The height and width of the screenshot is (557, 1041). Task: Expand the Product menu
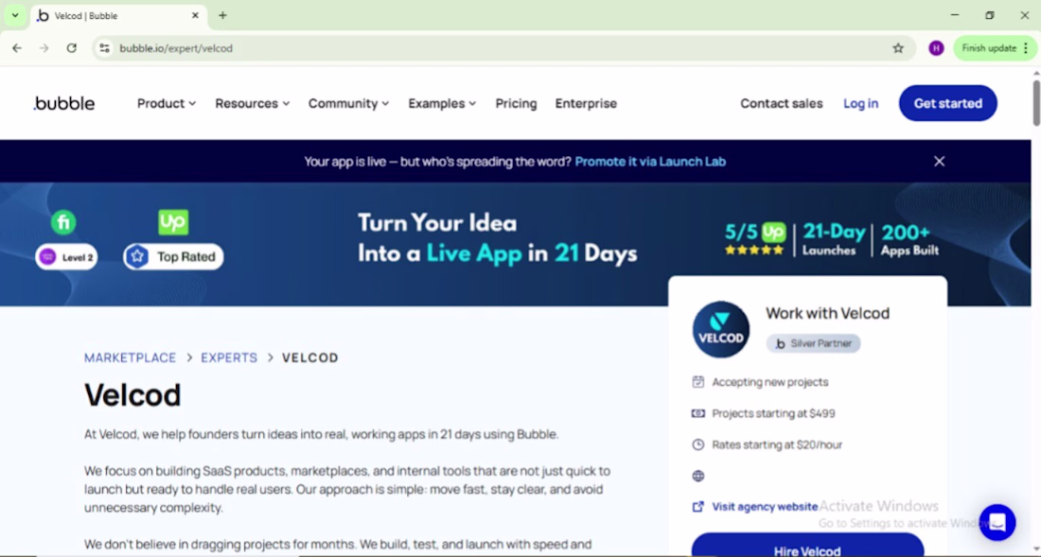pos(167,103)
